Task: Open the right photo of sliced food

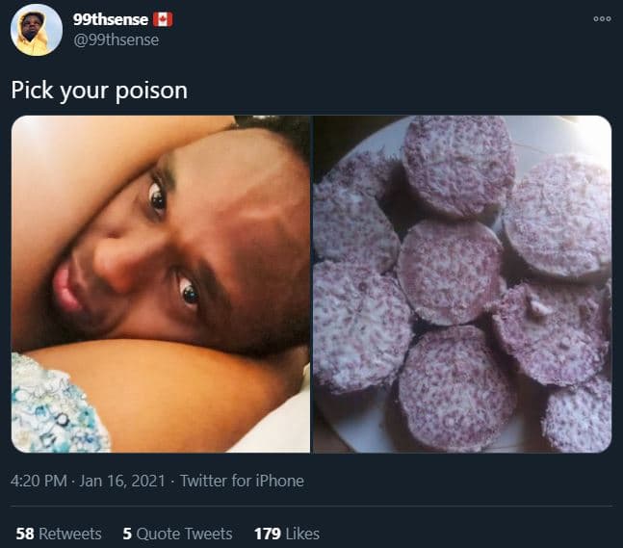Action: pos(462,284)
